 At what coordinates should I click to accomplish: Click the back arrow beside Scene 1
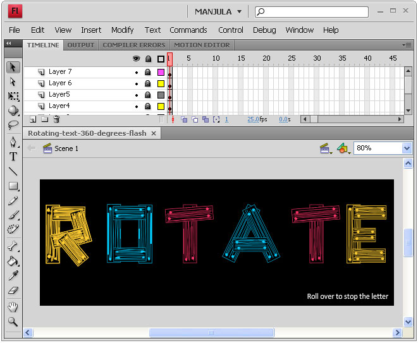click(32, 148)
